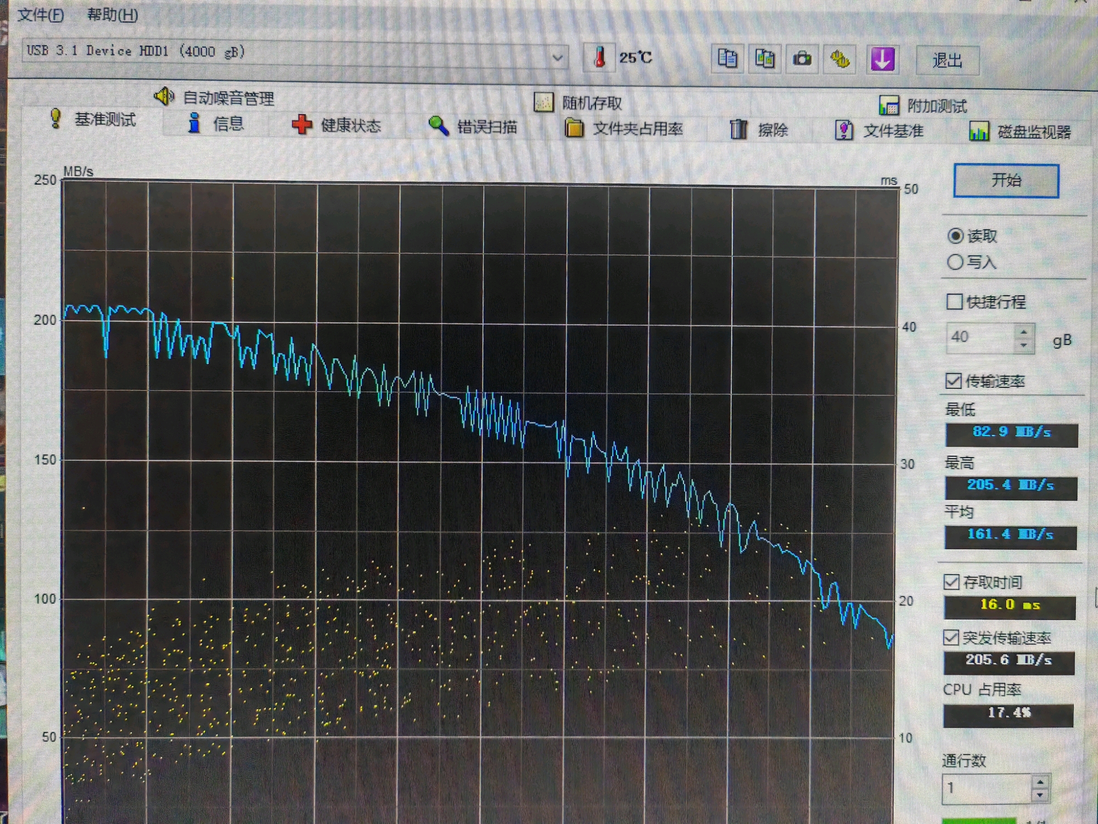Screen dimensions: 1098x824
Task: Click the speaker icon for 自动噪音管理
Action: click(x=164, y=96)
